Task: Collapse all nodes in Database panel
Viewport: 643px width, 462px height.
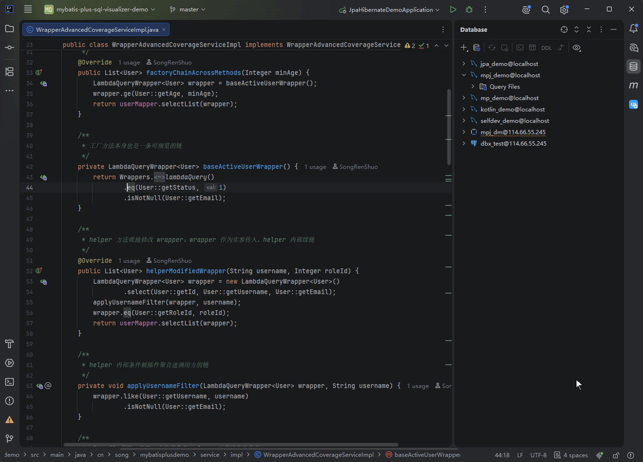Action: [589, 30]
